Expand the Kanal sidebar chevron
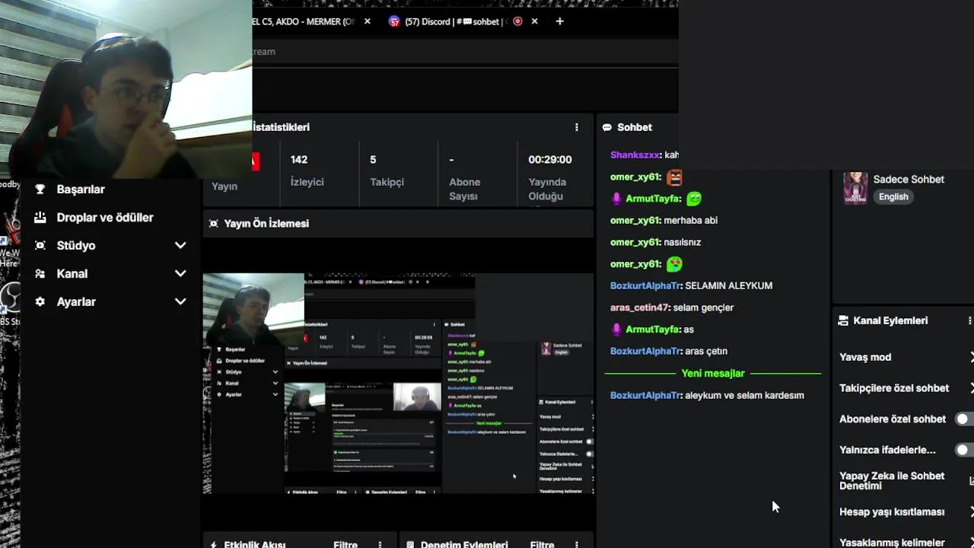Viewport: 974px width, 548px height. pos(180,273)
